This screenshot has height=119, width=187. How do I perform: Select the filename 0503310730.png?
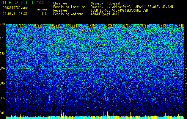15,8
